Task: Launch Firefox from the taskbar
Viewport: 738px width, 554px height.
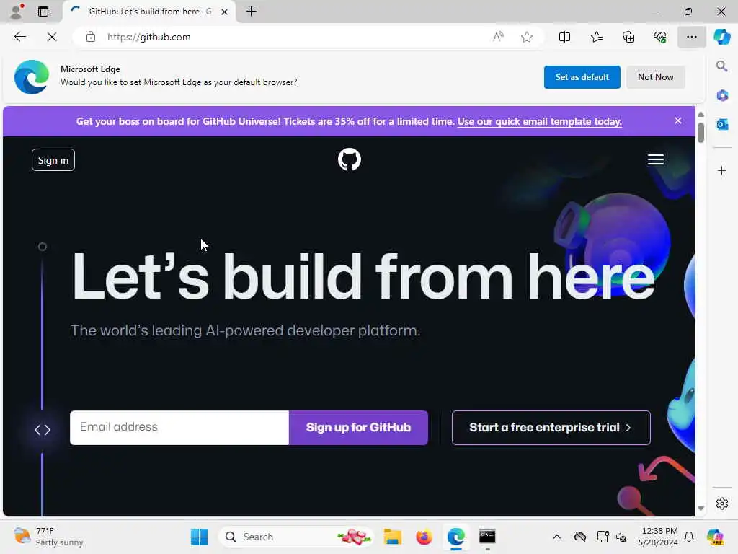Action: click(424, 537)
